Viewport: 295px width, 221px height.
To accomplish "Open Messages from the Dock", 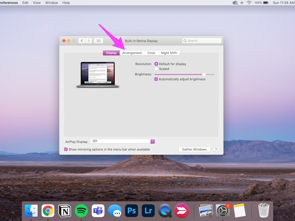I will tap(115, 211).
